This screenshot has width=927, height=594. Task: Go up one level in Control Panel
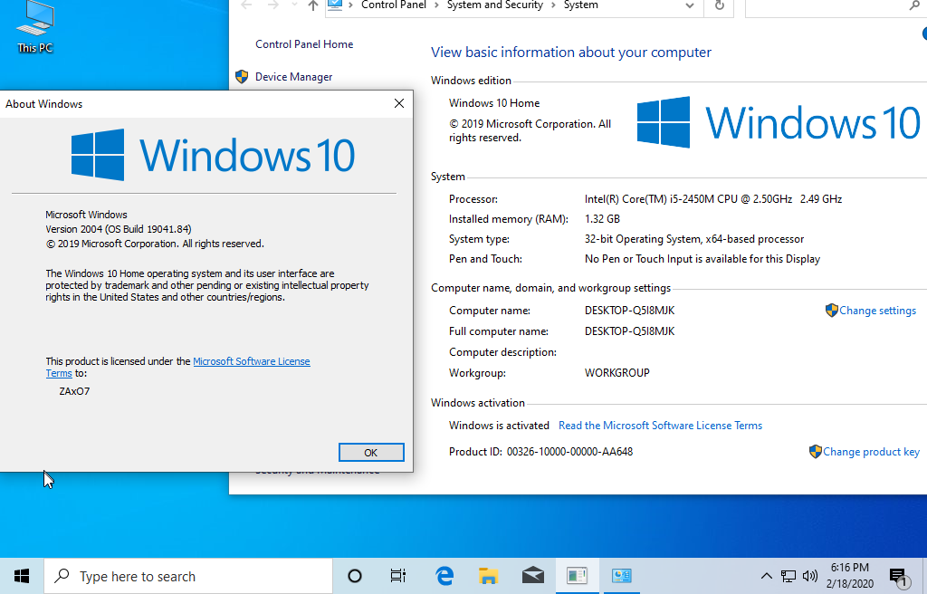click(x=312, y=5)
